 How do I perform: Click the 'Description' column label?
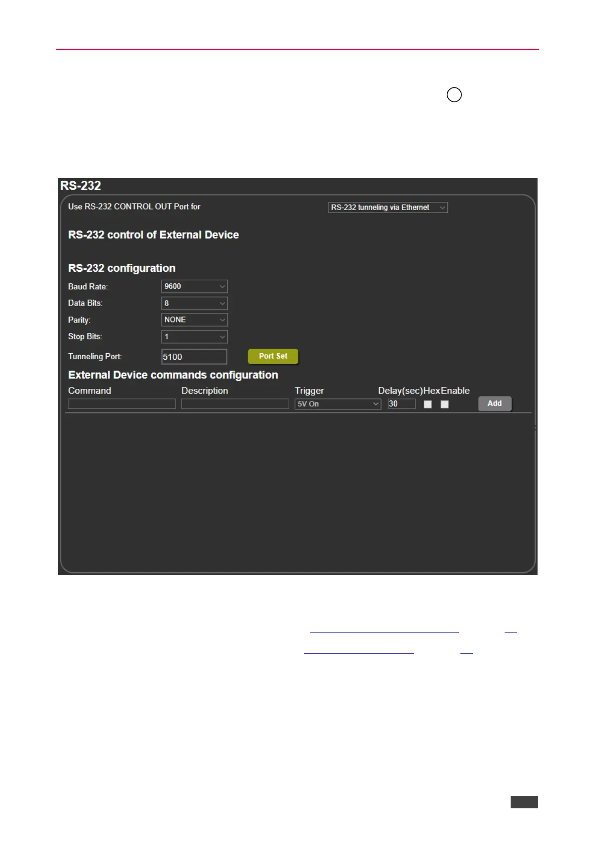click(x=204, y=391)
